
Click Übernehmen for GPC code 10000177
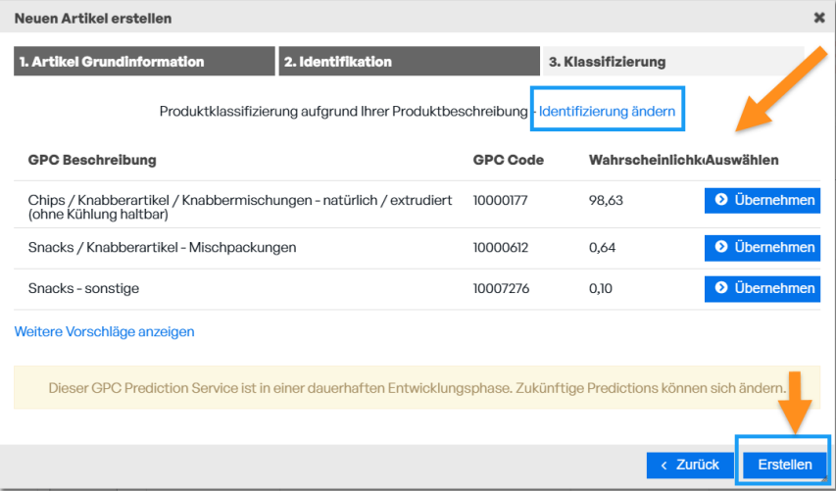click(x=762, y=201)
